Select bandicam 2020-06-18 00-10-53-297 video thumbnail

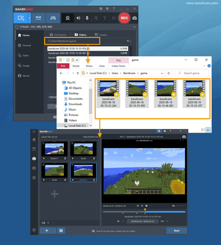pyautogui.click(x=194, y=94)
